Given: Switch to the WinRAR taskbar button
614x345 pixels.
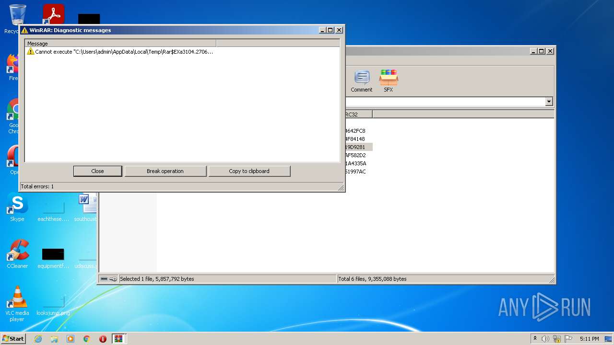Looking at the screenshot, I should 118,339.
